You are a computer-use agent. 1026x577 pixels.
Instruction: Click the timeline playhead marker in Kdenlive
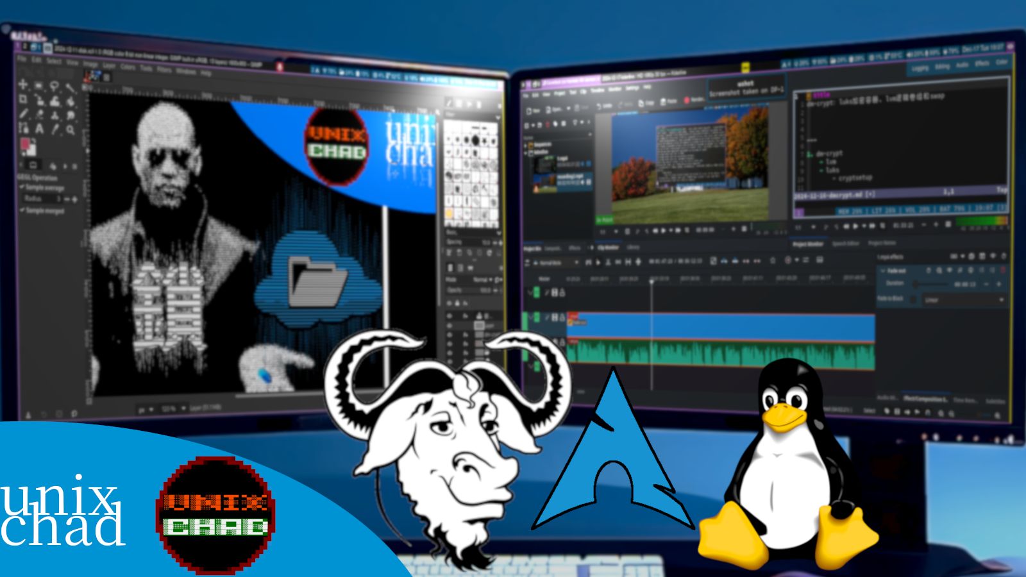pos(652,281)
